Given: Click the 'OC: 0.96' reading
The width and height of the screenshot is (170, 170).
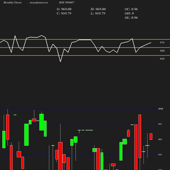Looking at the screenshot, I should (x=131, y=9).
